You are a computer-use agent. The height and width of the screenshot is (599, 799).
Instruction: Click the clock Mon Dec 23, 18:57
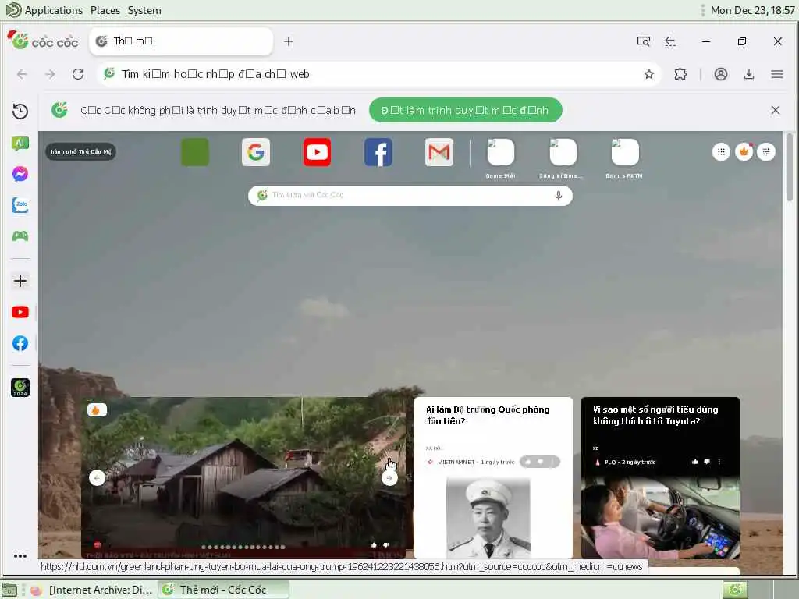tap(752, 10)
